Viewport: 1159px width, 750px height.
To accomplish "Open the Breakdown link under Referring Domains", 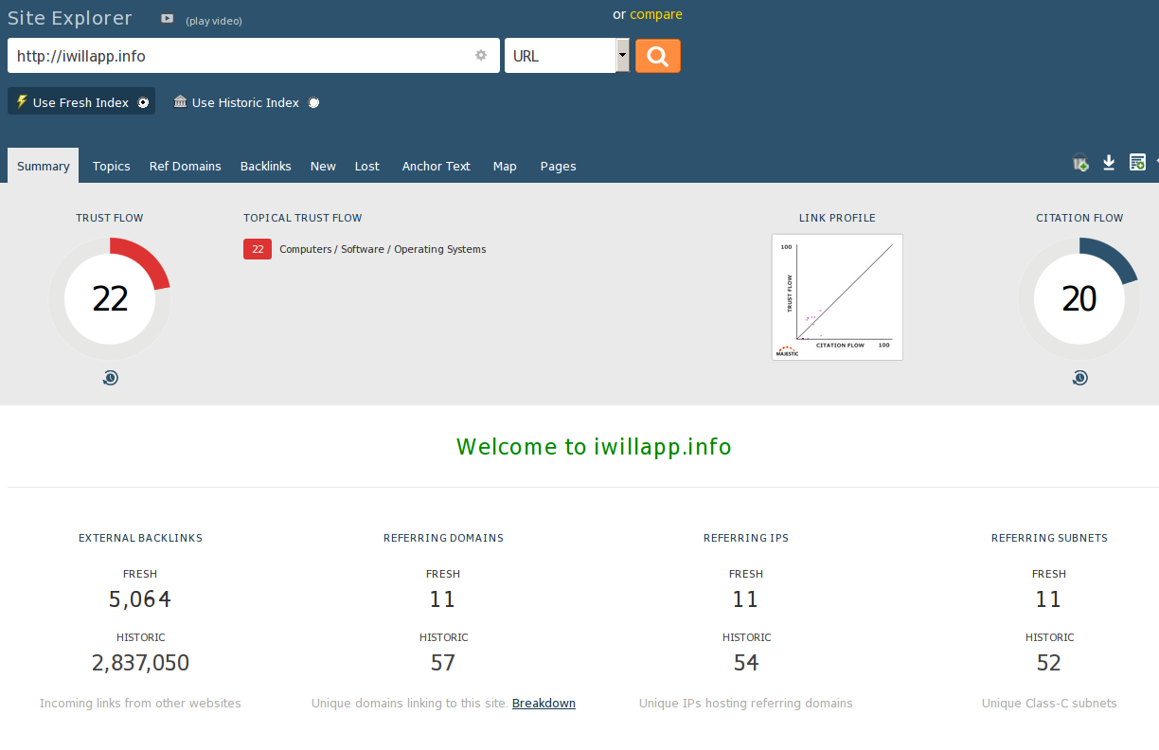I will coord(544,703).
